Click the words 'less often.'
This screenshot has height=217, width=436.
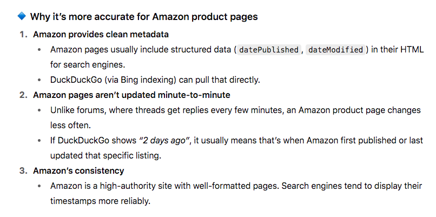(70, 125)
